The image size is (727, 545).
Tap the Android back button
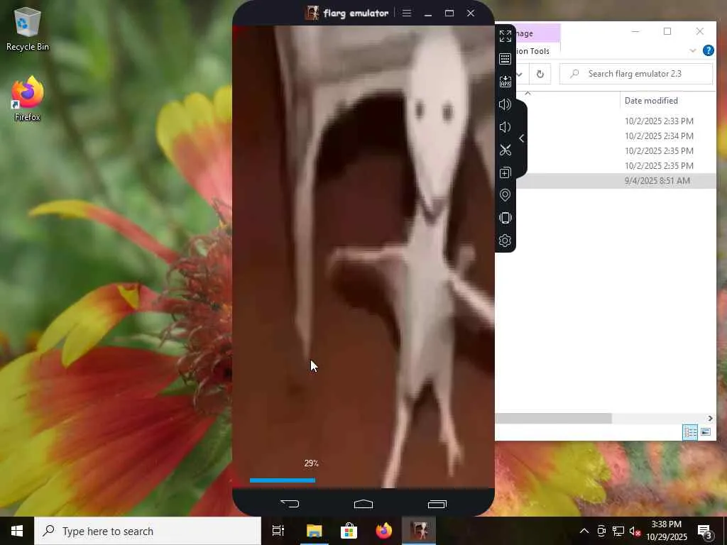coord(290,503)
